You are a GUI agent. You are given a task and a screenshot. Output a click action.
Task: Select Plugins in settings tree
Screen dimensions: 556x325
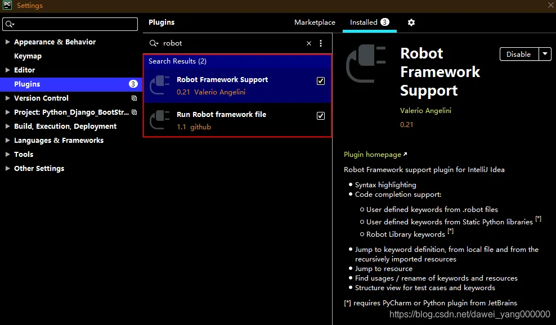pyautogui.click(x=71, y=84)
